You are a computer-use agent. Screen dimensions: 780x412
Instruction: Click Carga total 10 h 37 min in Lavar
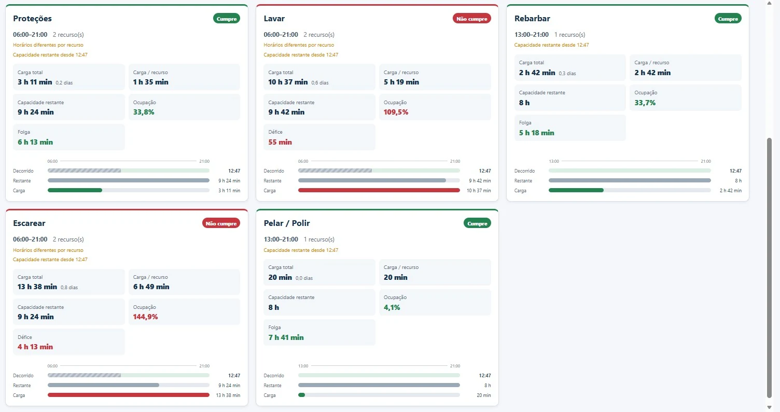tap(288, 82)
